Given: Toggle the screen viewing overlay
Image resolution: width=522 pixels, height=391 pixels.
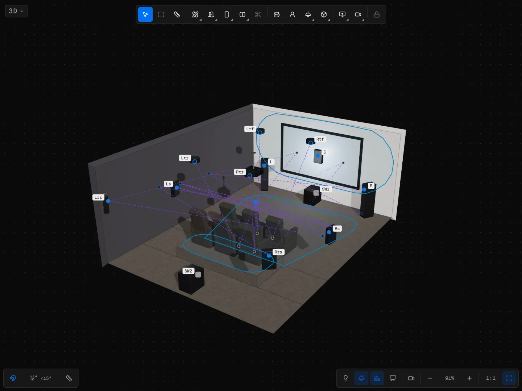Looking at the screenshot, I should click(393, 378).
